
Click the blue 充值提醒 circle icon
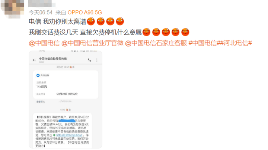pyautogui.click(x=38, y=75)
